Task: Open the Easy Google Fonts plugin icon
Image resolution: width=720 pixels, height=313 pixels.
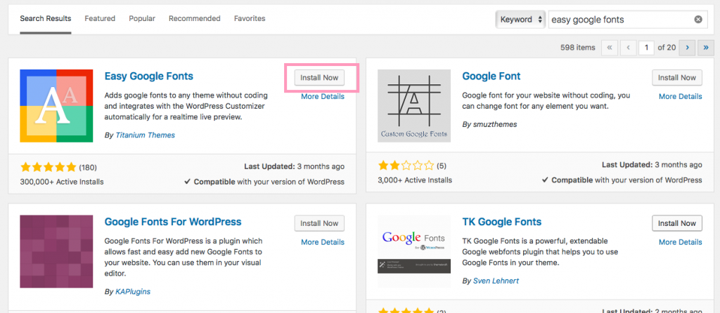Action: click(56, 106)
